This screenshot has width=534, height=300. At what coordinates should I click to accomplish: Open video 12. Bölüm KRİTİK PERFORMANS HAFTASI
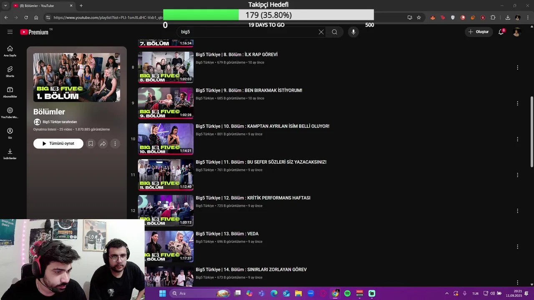[253, 198]
